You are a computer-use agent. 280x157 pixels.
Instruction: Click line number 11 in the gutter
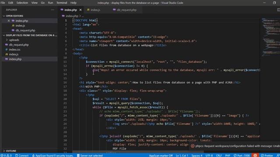[x=65, y=62]
